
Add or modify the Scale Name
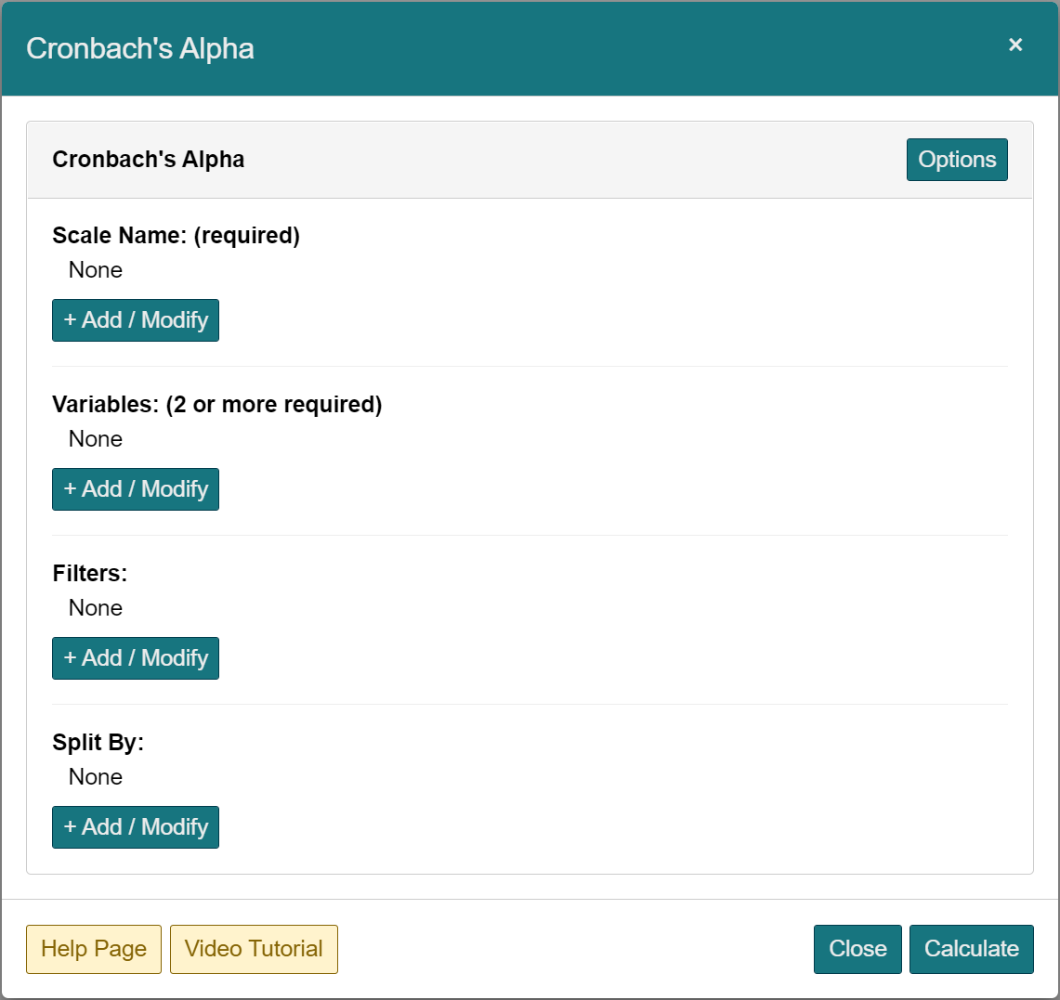(136, 320)
